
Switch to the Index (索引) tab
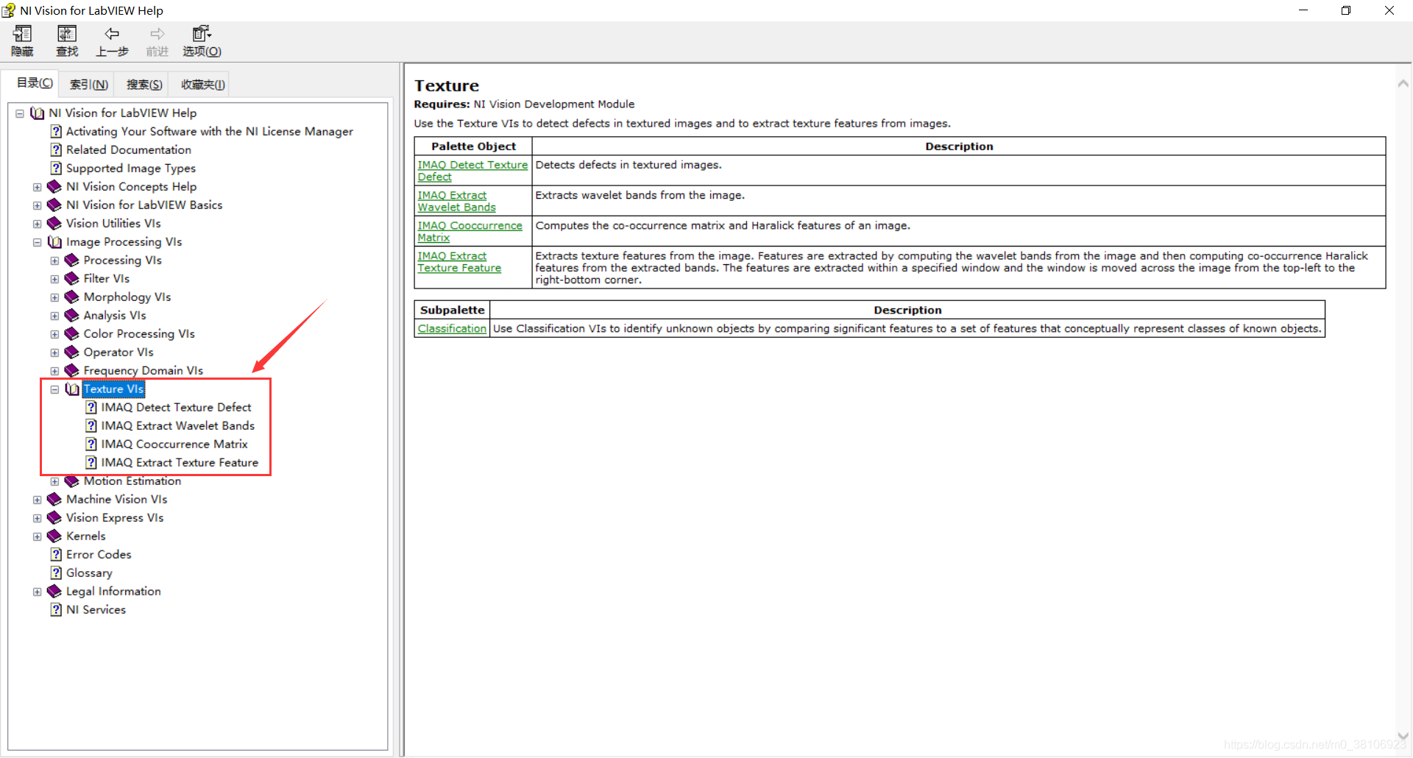pyautogui.click(x=89, y=85)
